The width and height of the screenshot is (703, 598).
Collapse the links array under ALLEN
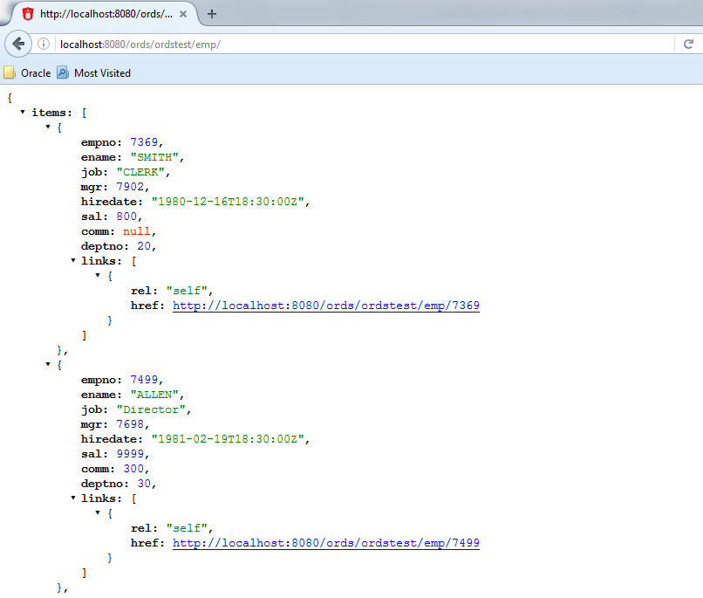73,498
